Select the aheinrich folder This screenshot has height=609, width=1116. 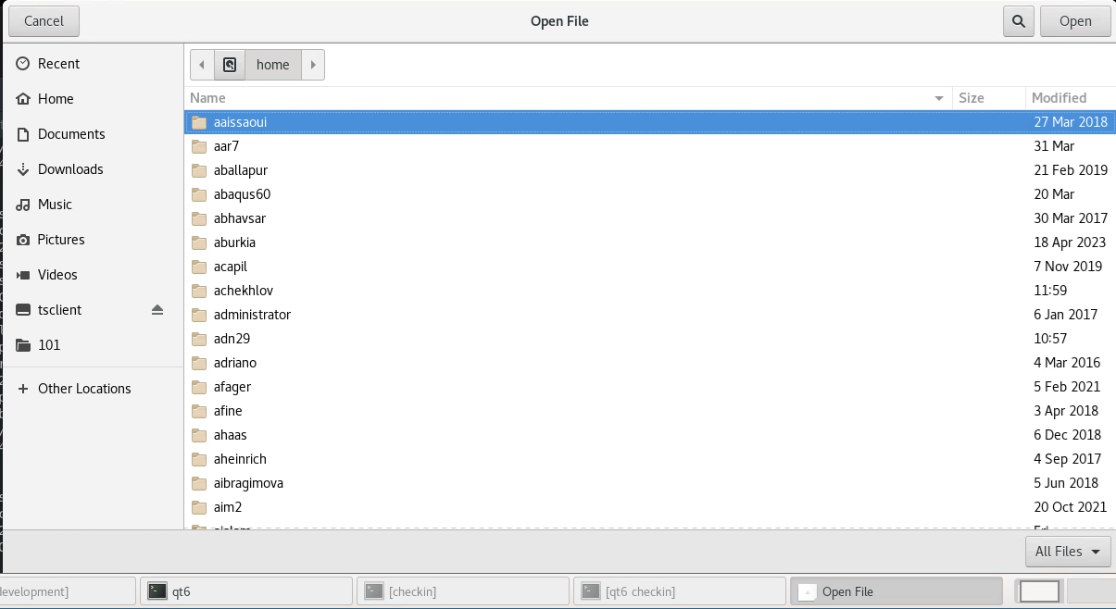tap(650, 459)
